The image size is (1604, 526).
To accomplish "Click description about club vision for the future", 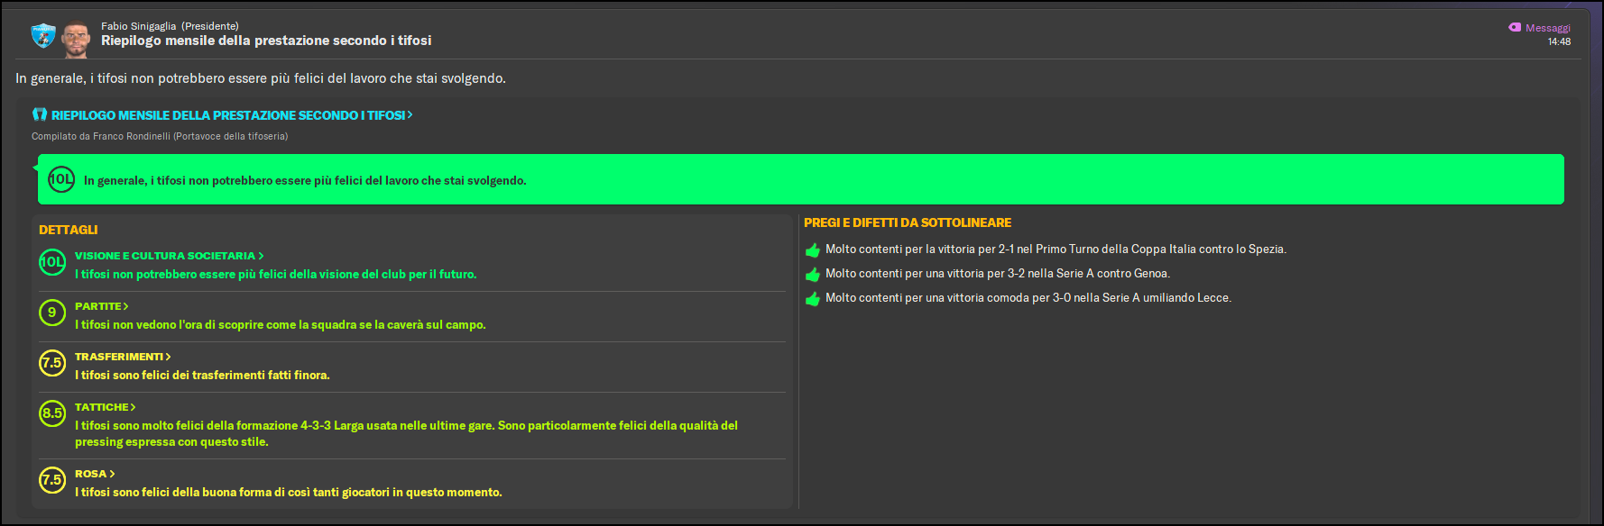I will 275,275.
